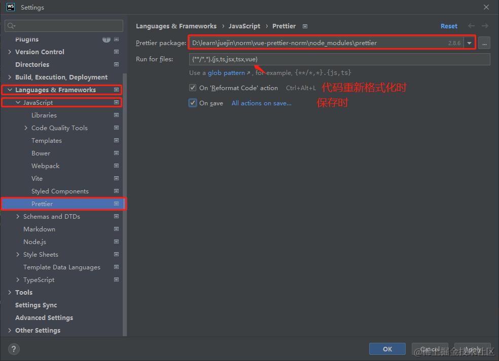Click the Run for files input field
The image size is (499, 361).
[340, 59]
